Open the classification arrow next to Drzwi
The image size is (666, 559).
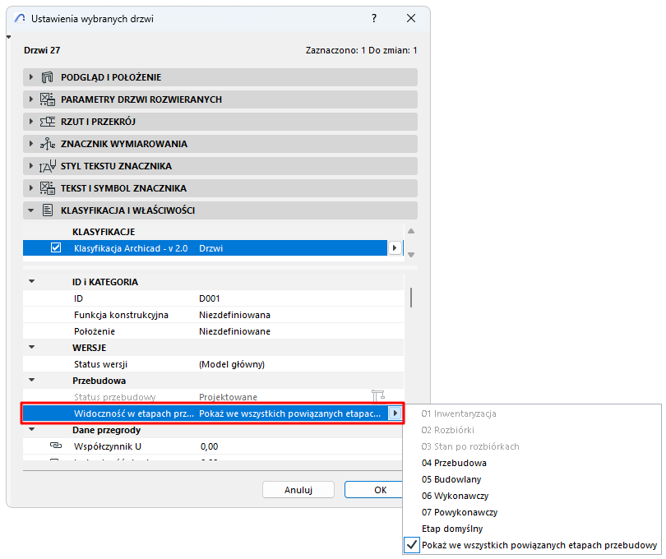click(x=395, y=248)
